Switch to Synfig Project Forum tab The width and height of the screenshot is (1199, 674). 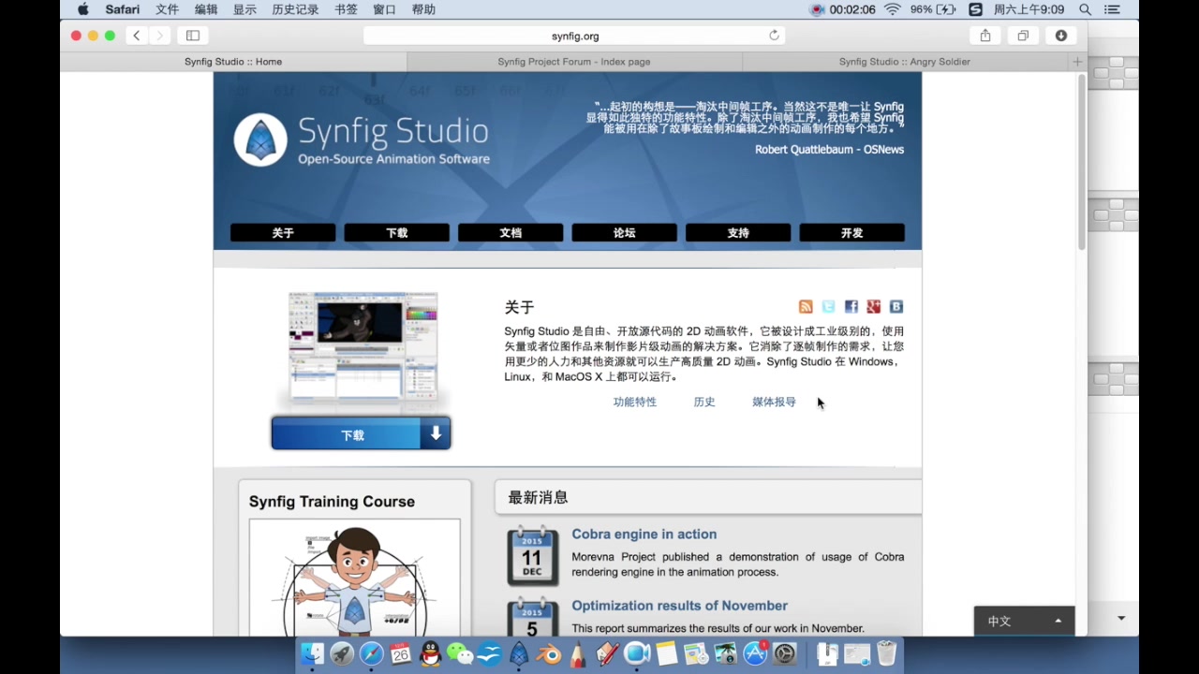point(574,62)
